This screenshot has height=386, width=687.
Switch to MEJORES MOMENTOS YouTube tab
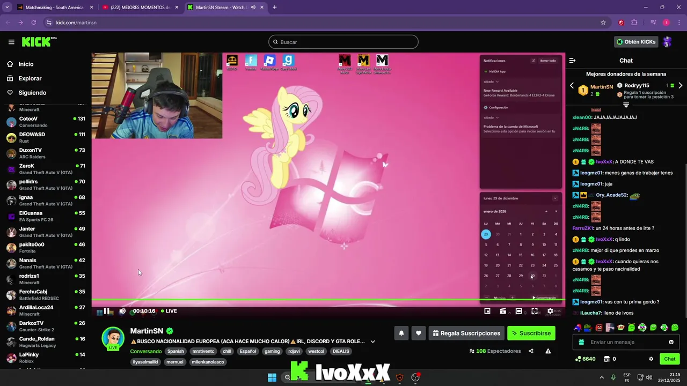pos(140,8)
